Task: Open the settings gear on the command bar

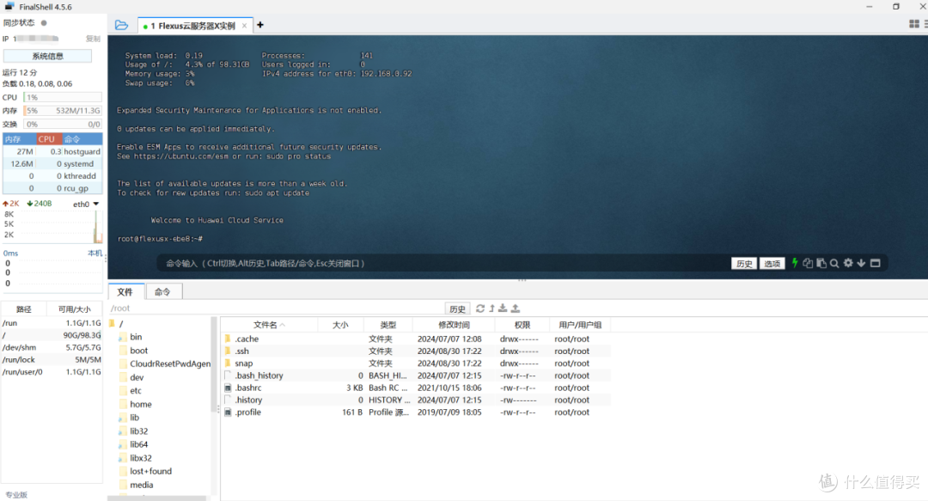Action: (x=848, y=262)
